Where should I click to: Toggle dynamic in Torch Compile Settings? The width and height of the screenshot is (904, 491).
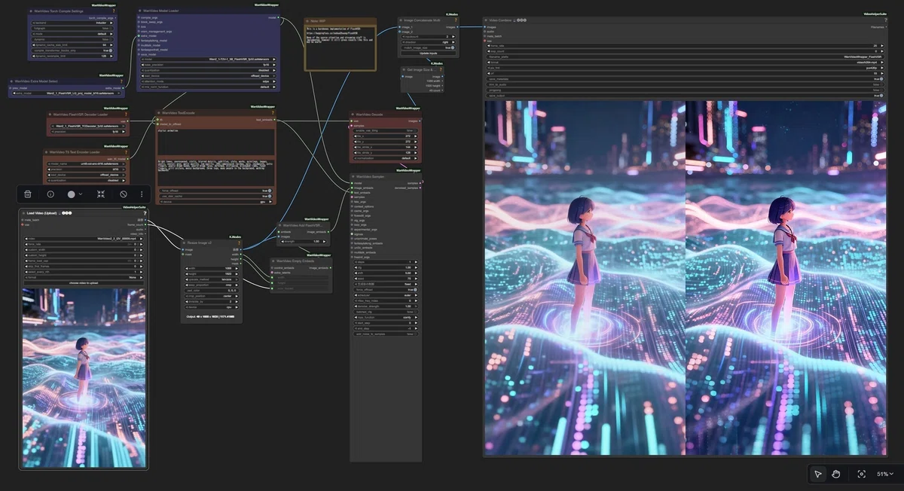[x=74, y=39]
